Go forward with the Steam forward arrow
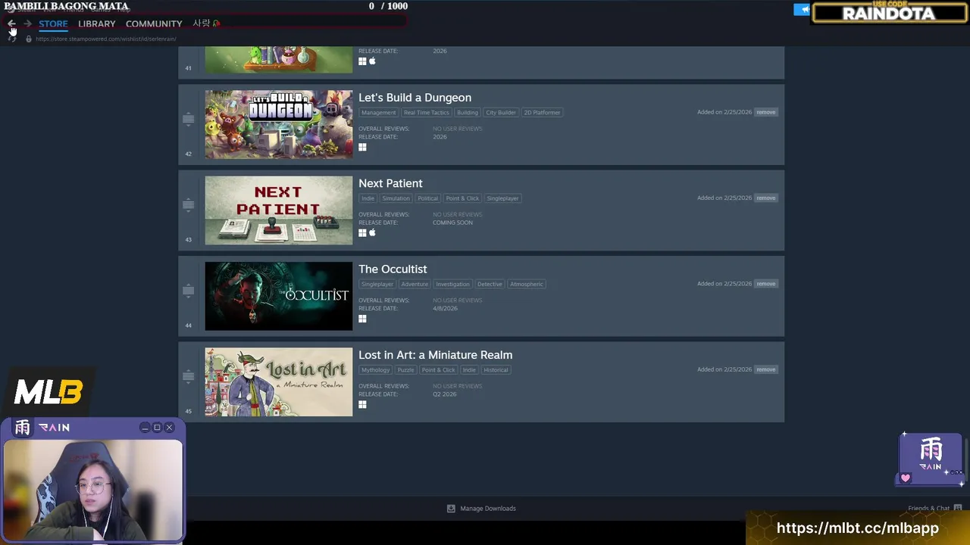Screen dimensions: 970x545 click(x=27, y=23)
